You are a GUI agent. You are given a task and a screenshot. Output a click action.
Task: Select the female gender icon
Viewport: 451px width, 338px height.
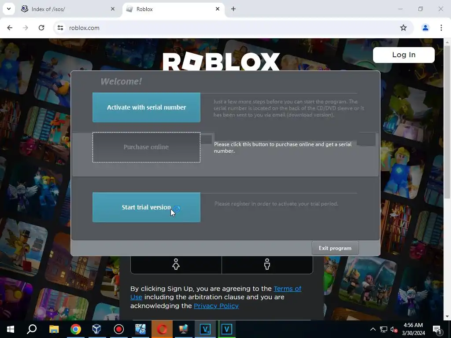[176, 264]
